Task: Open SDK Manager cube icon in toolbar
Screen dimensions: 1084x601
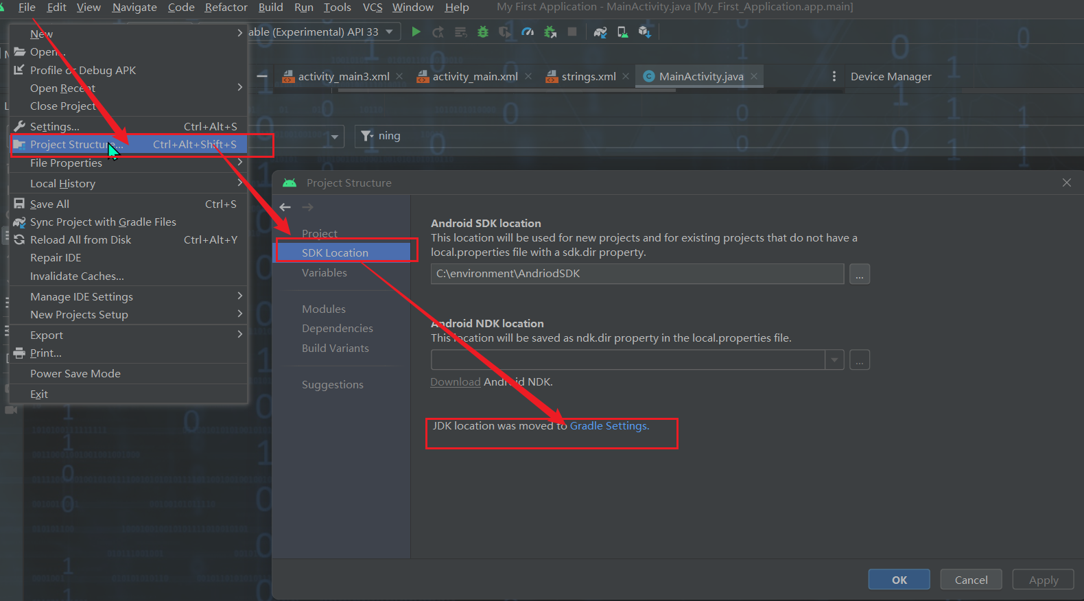Action: pyautogui.click(x=644, y=32)
